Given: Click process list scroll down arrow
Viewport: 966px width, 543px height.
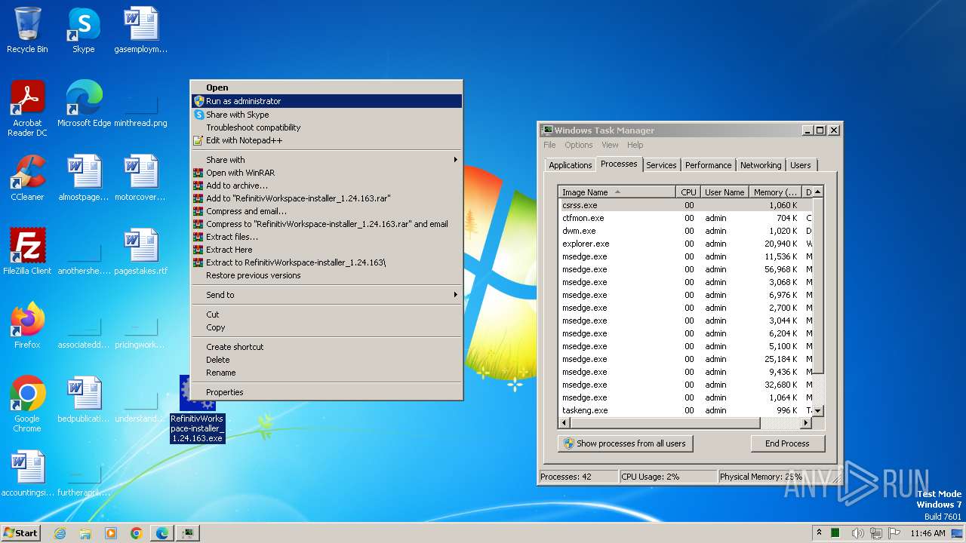Looking at the screenshot, I should [818, 411].
